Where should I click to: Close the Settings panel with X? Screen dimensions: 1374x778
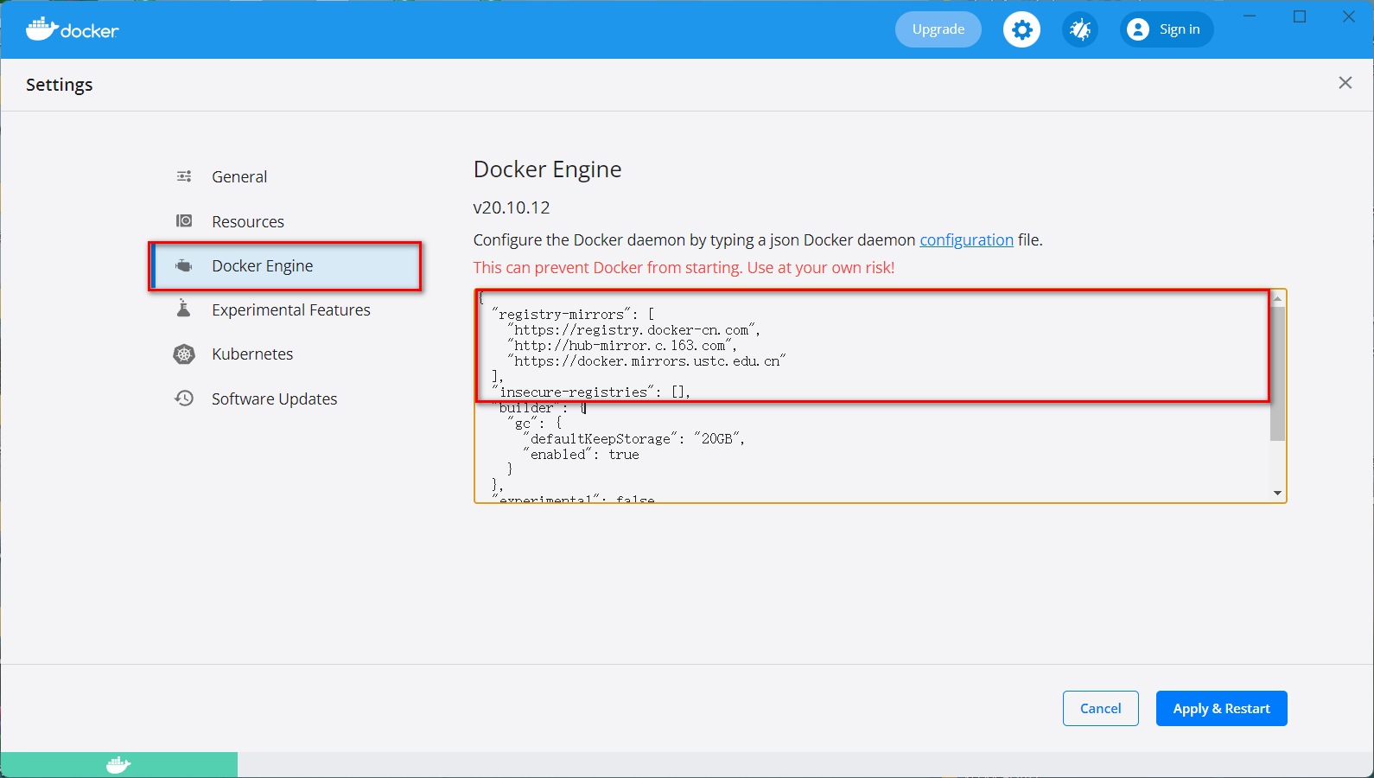point(1345,83)
